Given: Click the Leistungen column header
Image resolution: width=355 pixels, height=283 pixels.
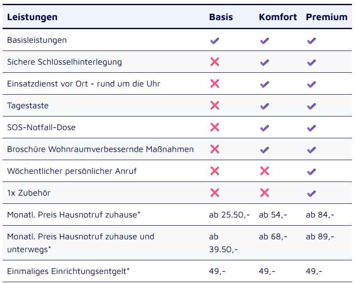Looking at the screenshot, I should click(33, 17).
